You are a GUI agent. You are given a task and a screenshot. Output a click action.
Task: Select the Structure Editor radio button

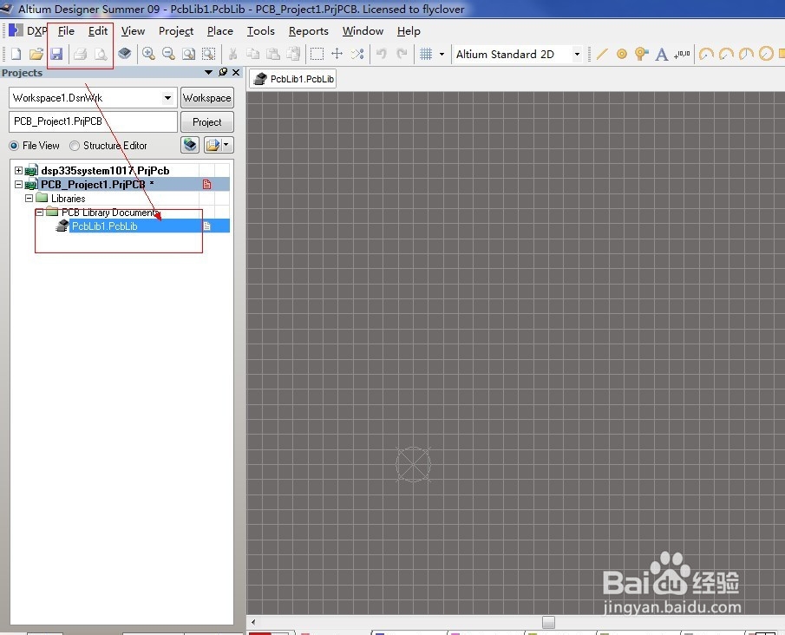[x=75, y=146]
